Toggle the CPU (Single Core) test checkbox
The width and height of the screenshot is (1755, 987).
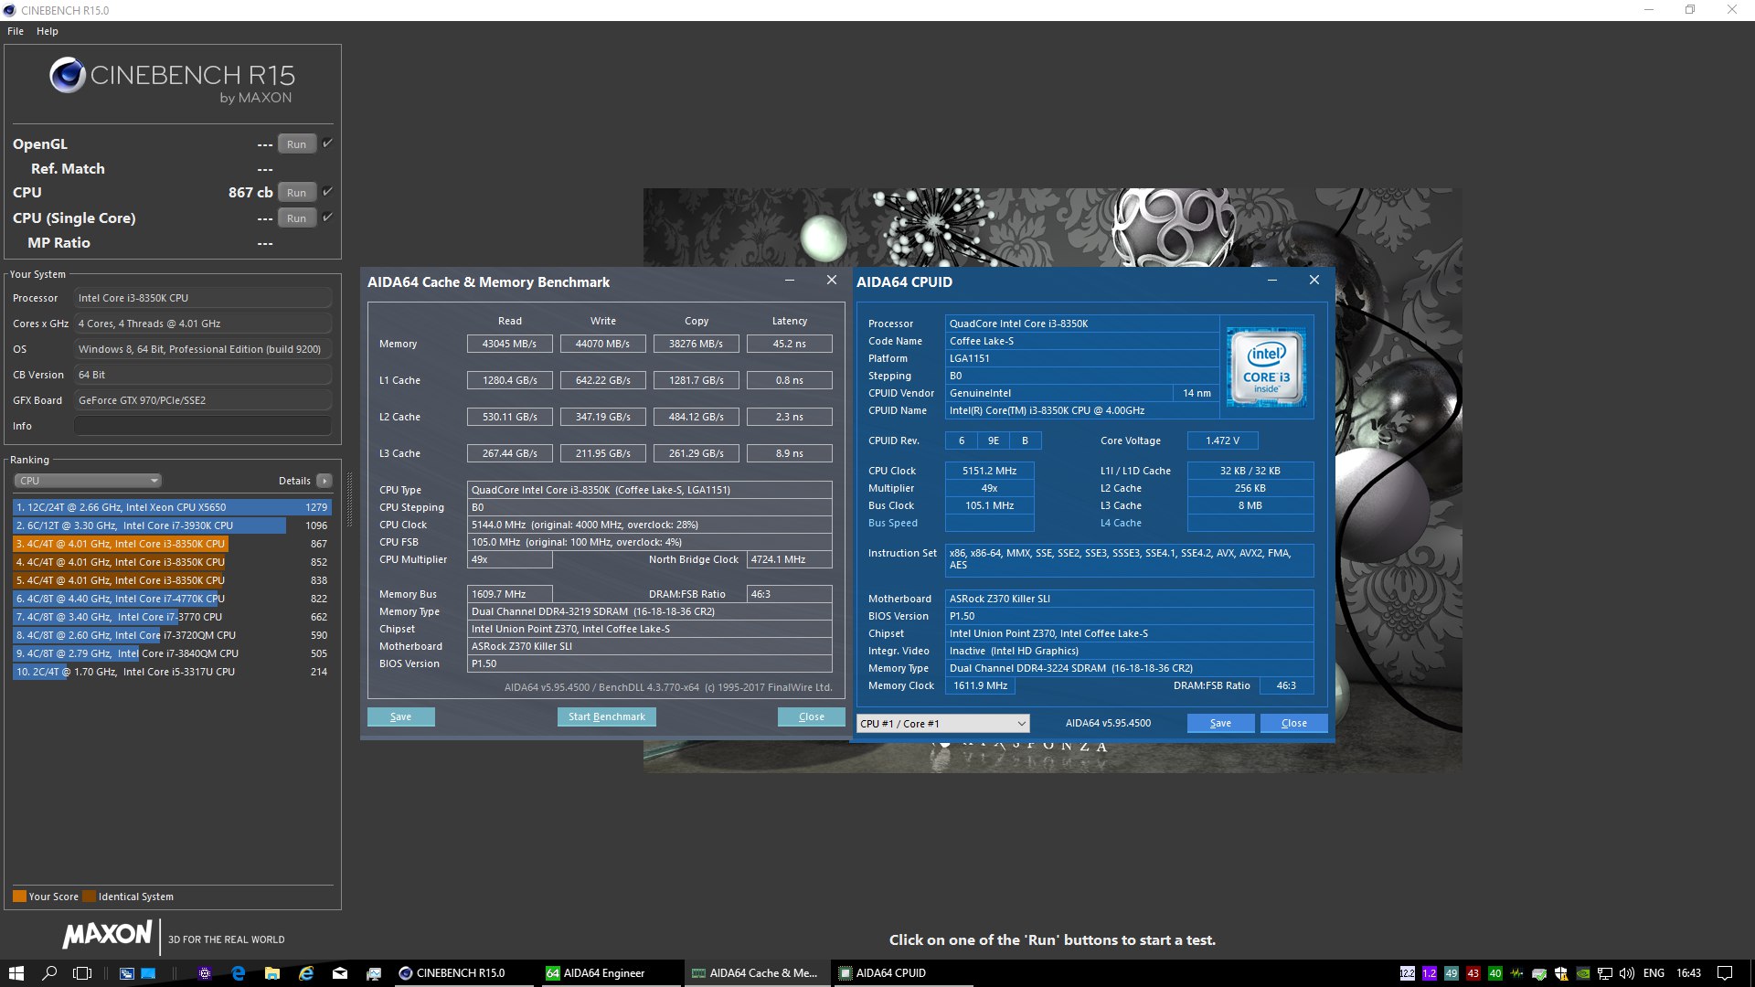(327, 218)
